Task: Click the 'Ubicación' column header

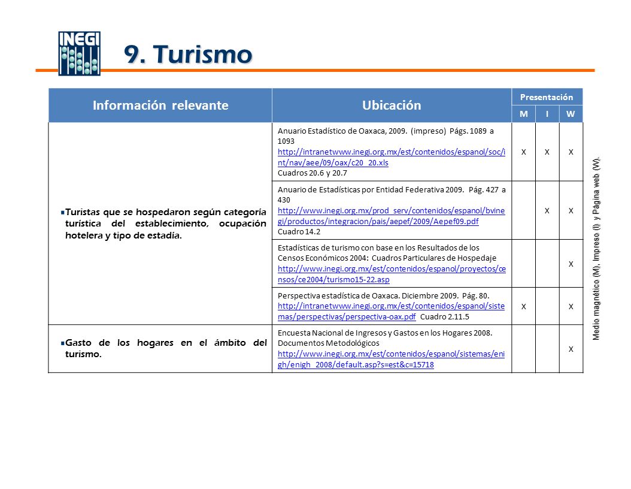Action: (392, 105)
